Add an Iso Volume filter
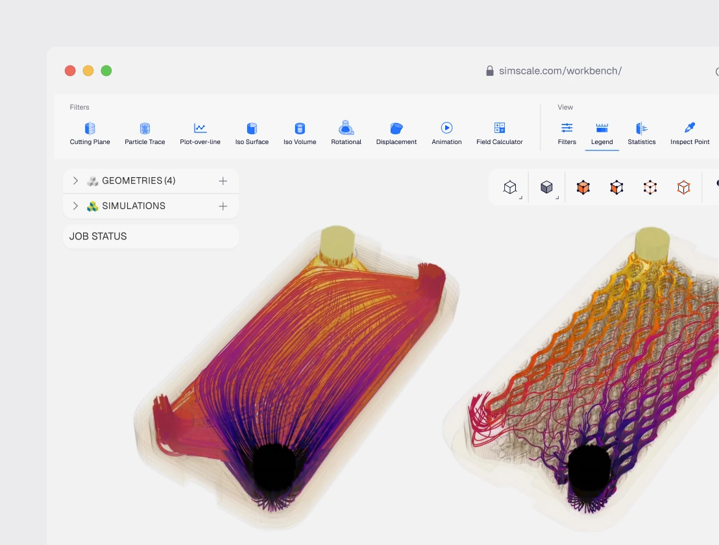Viewport: 719px width, 545px height. click(x=300, y=134)
